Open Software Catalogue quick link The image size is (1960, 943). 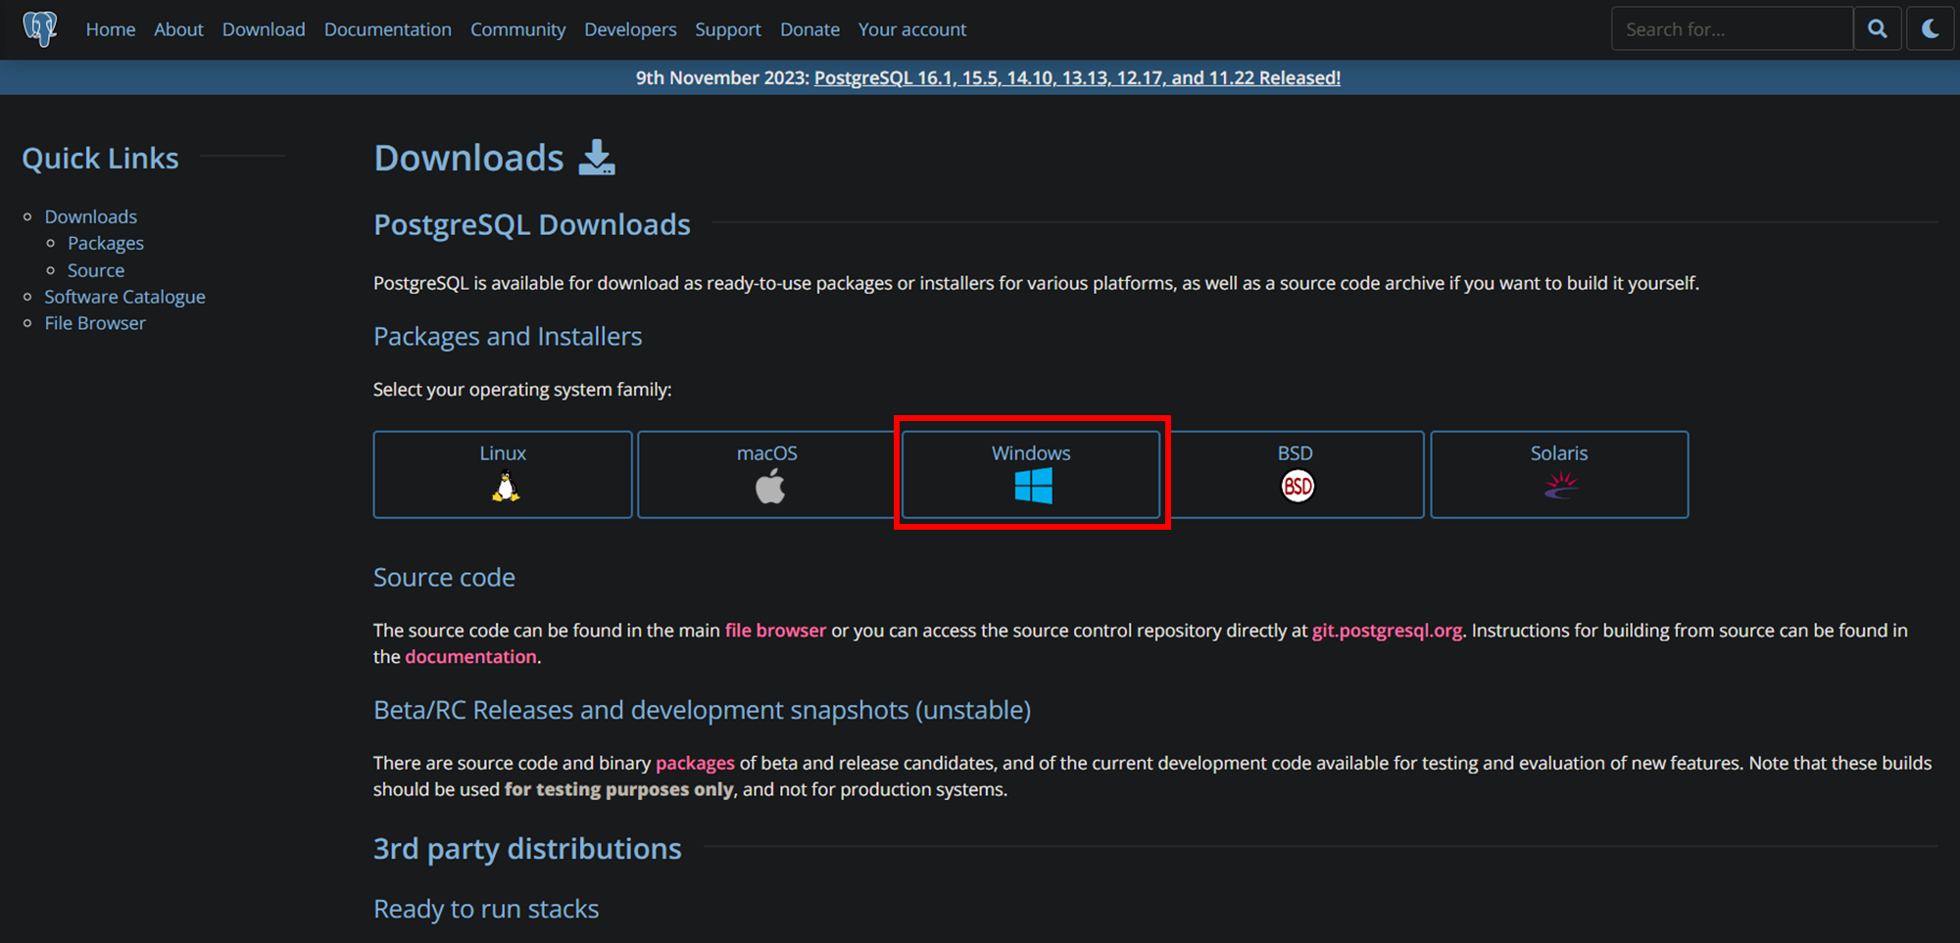click(124, 297)
